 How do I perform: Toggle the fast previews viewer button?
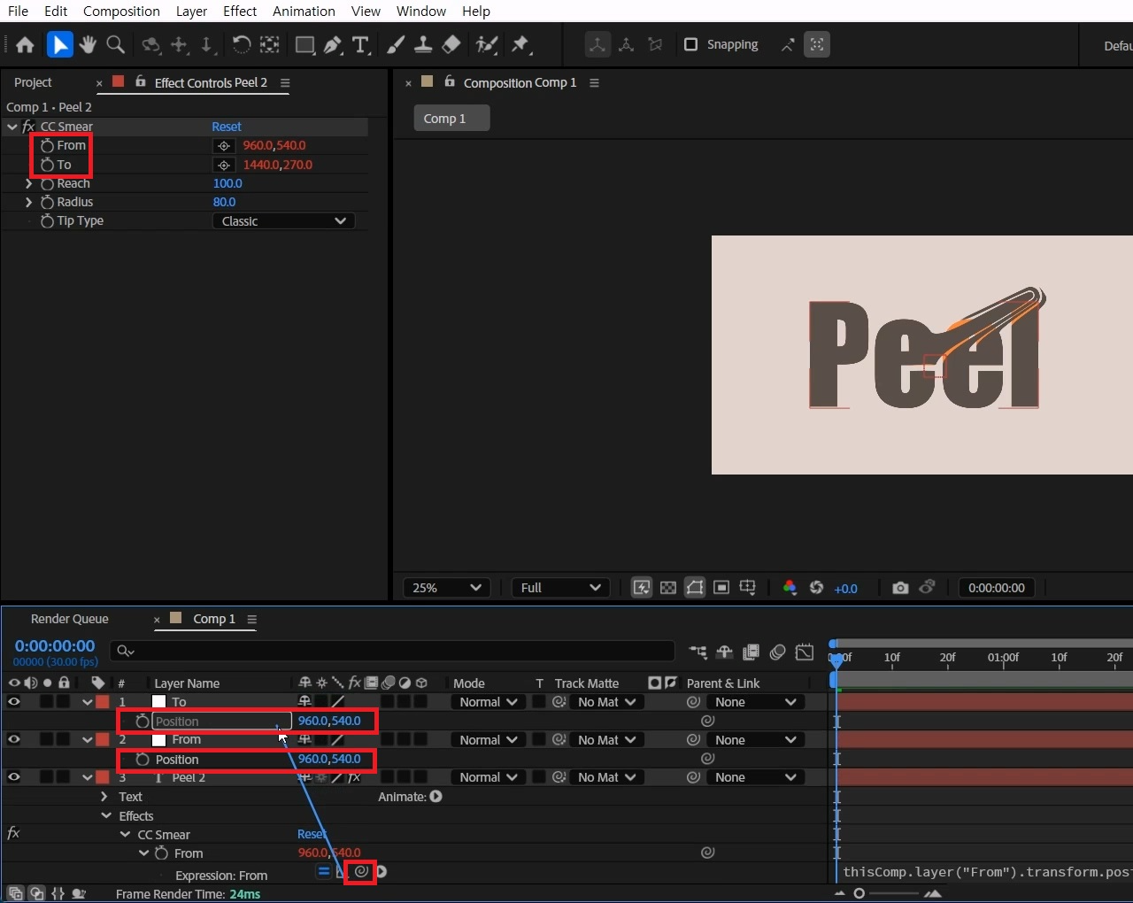pyautogui.click(x=642, y=588)
